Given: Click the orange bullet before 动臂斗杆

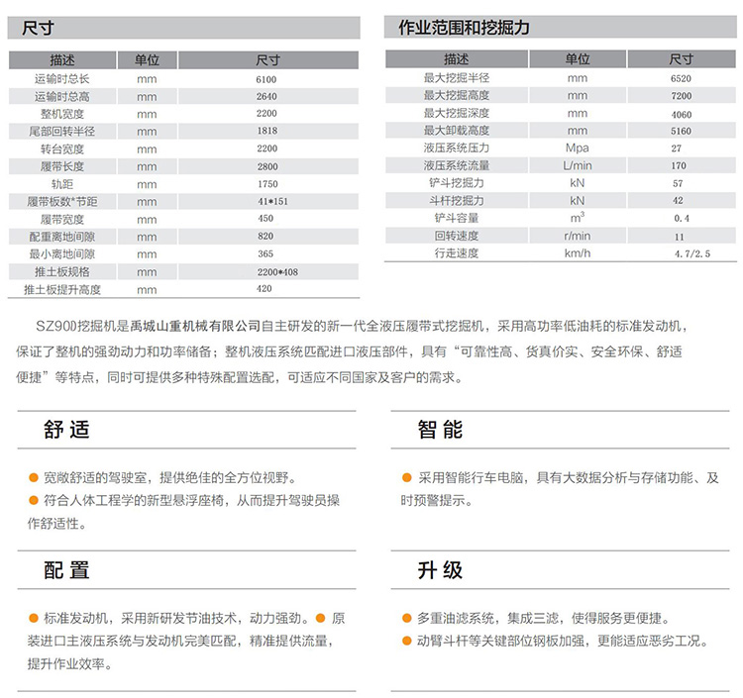Looking at the screenshot, I should pyautogui.click(x=406, y=641).
